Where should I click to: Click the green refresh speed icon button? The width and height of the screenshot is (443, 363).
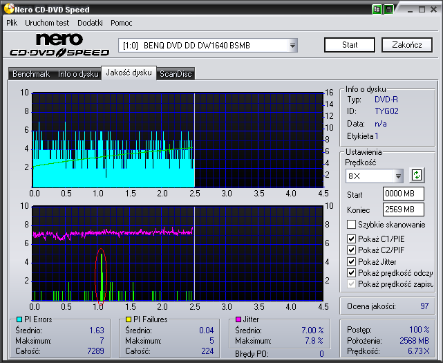pyautogui.click(x=417, y=176)
